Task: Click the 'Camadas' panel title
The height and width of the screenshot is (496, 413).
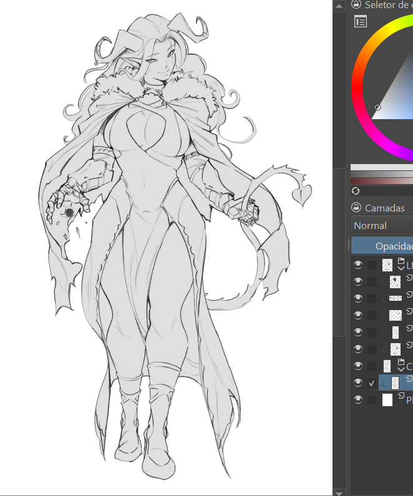Action: 384,208
